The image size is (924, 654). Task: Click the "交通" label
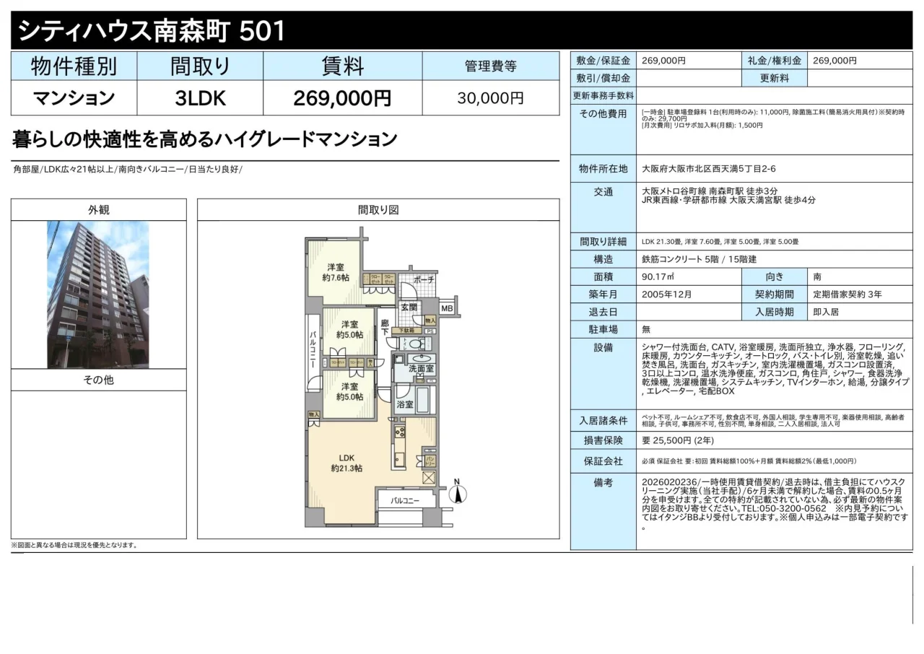603,192
